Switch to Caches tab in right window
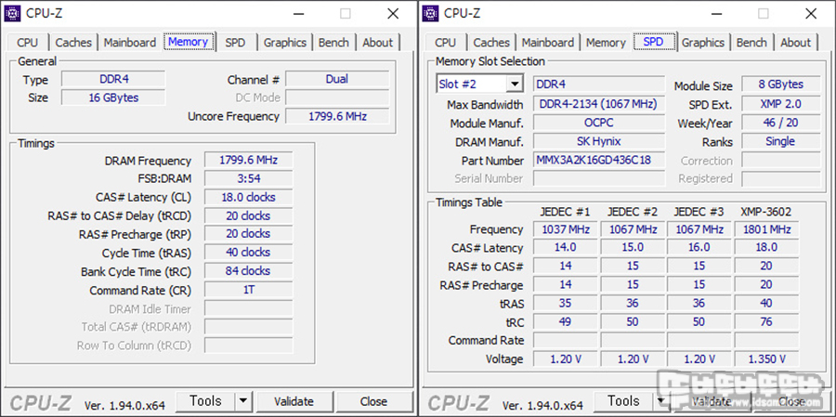This screenshot has height=417, width=836. point(491,43)
